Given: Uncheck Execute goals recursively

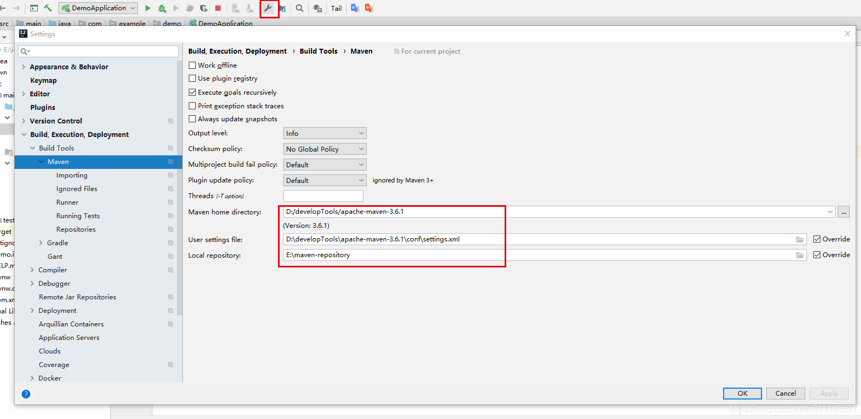Looking at the screenshot, I should (x=192, y=93).
